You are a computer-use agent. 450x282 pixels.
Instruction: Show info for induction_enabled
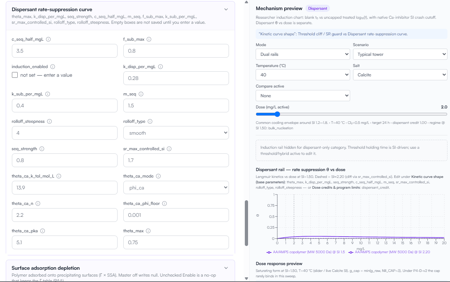tap(53, 67)
